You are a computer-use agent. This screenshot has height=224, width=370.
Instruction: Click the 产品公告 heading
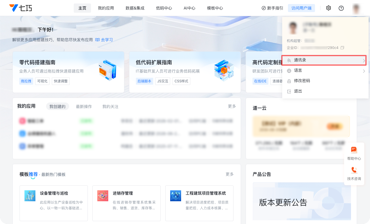click(x=262, y=174)
